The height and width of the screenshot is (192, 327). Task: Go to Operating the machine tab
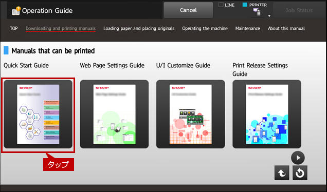[x=205, y=29]
